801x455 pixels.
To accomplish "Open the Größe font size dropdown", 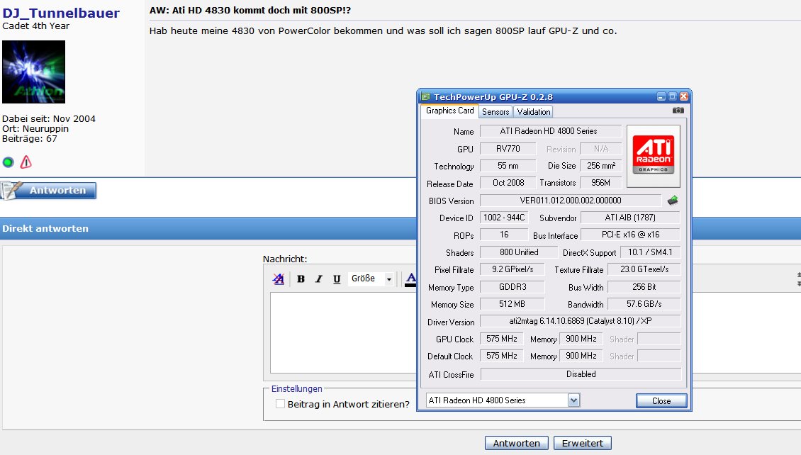I will [x=372, y=279].
